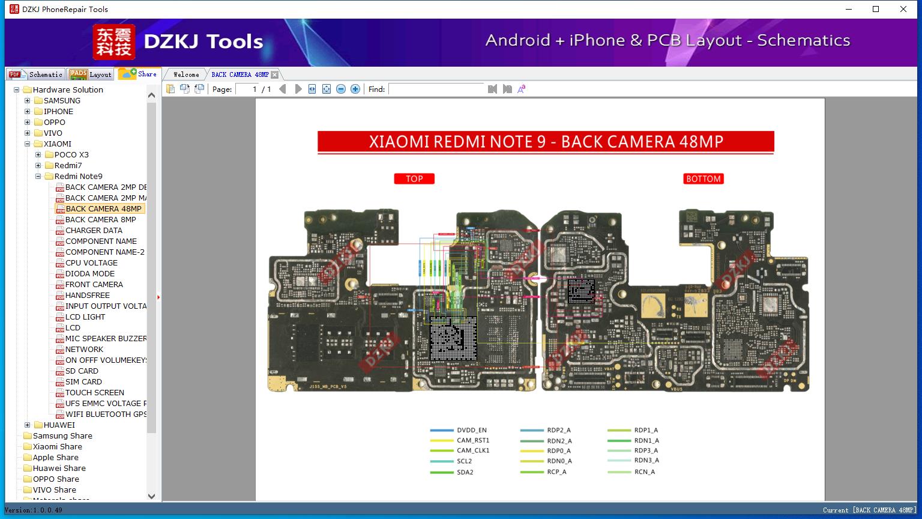Find next match icon
The image size is (922, 519).
507,89
